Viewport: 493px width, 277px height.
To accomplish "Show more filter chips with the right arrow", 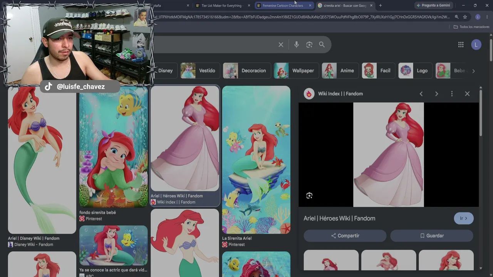I will click(x=473, y=71).
